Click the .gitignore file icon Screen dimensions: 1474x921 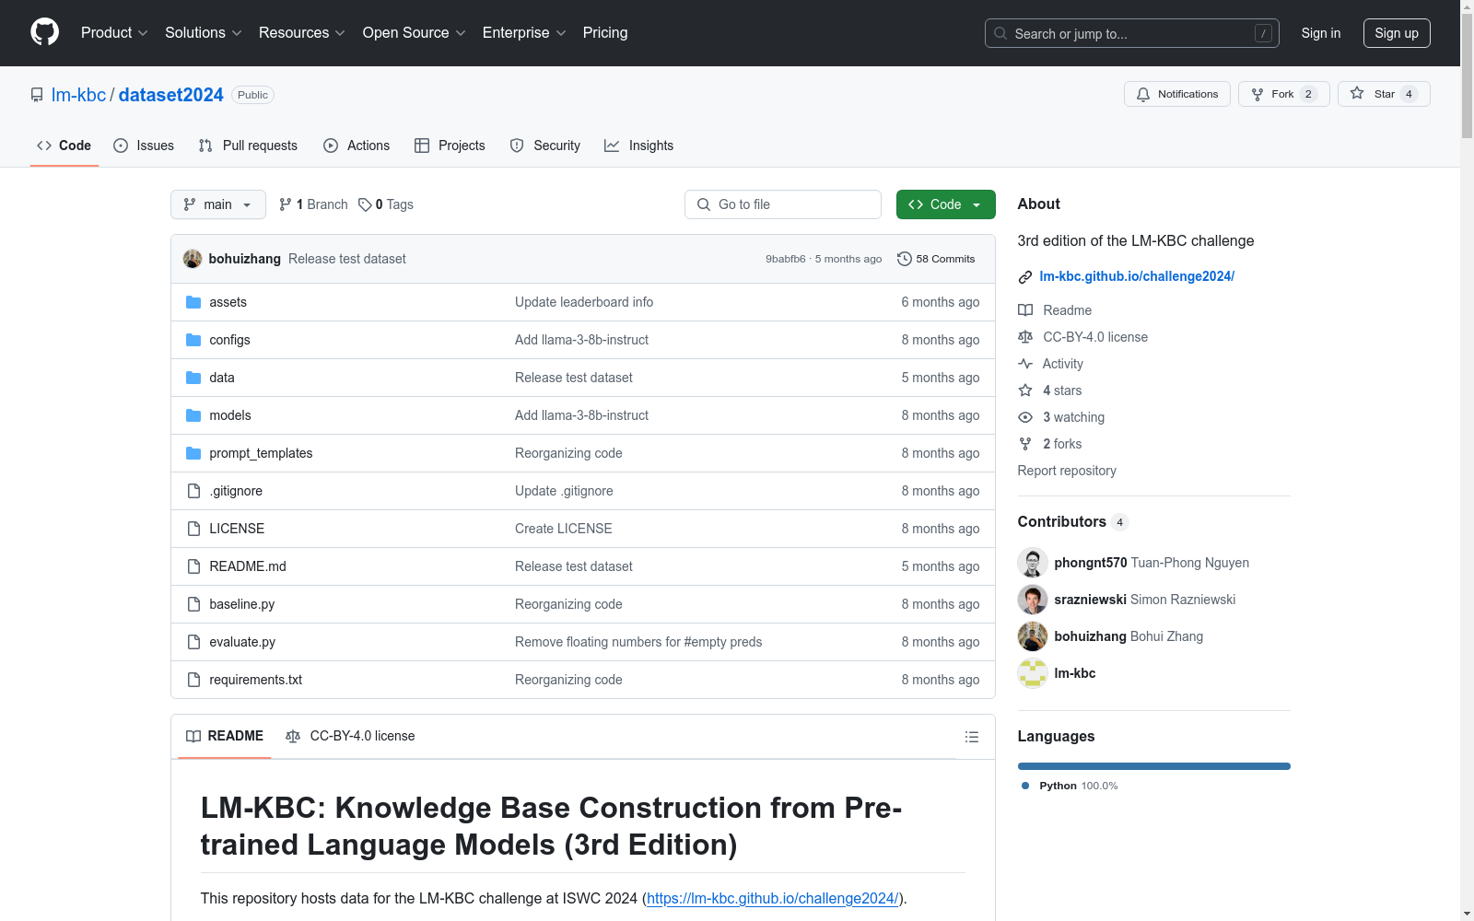[x=193, y=491]
